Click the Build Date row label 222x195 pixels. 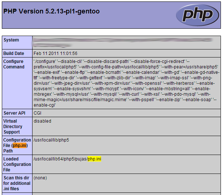[x=14, y=53]
